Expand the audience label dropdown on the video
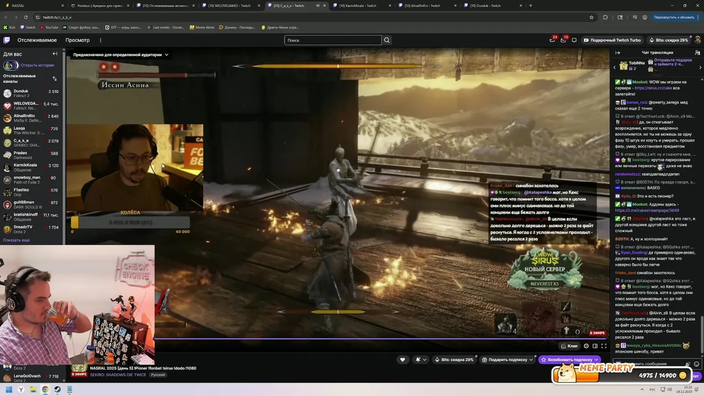The width and height of the screenshot is (704, 396). click(120, 54)
